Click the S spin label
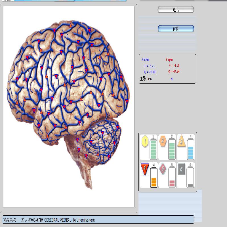 [x=169, y=60]
